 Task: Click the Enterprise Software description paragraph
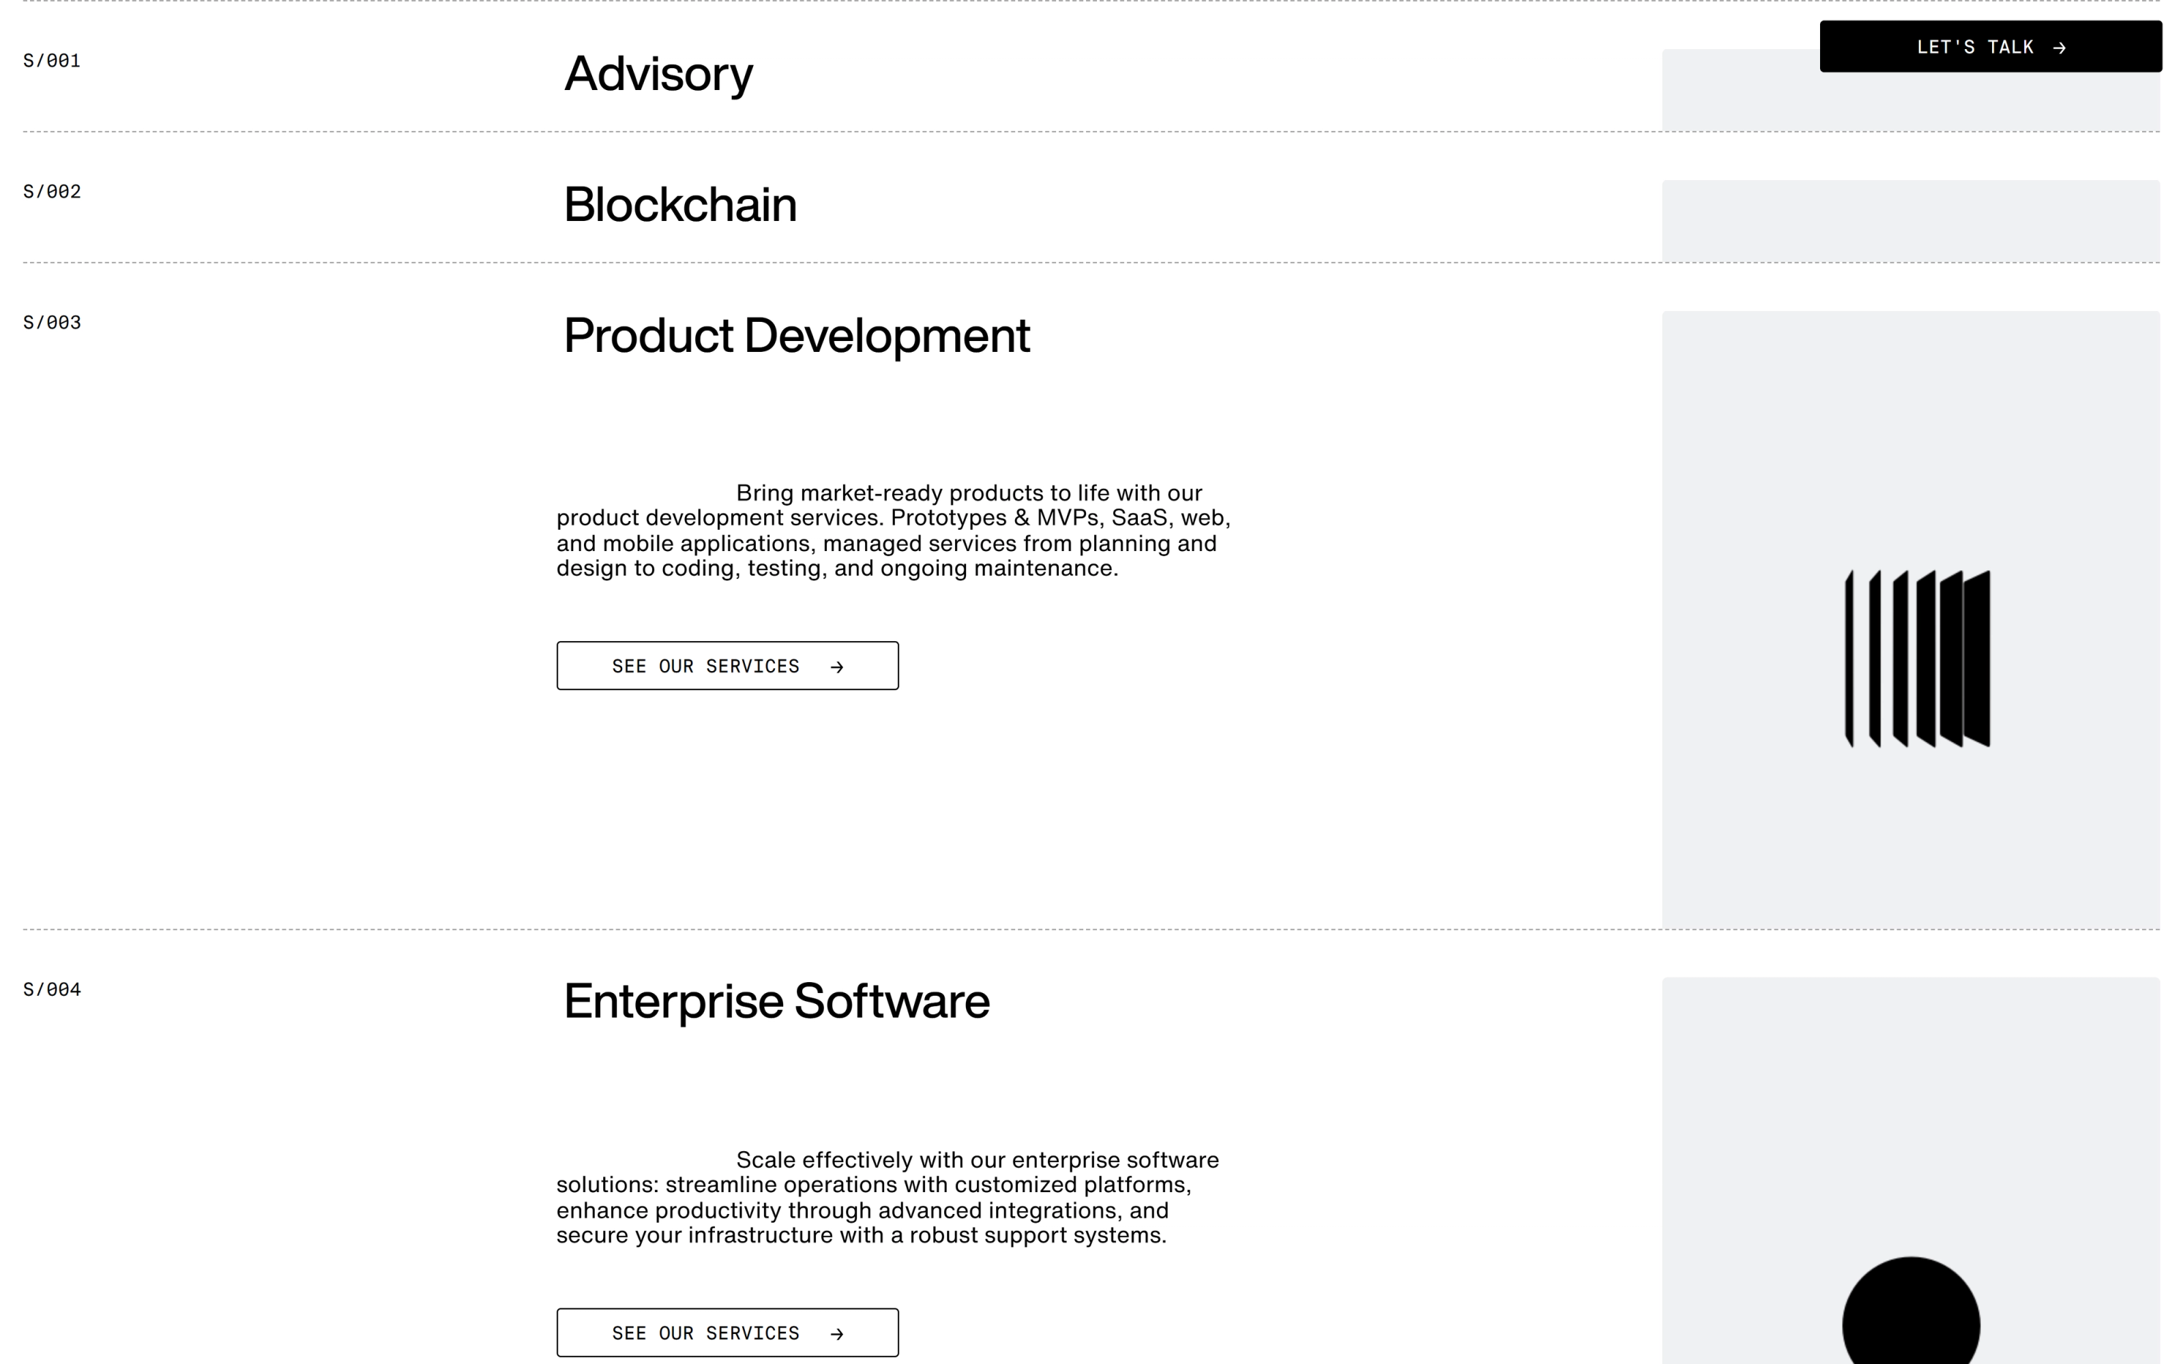coord(888,1197)
